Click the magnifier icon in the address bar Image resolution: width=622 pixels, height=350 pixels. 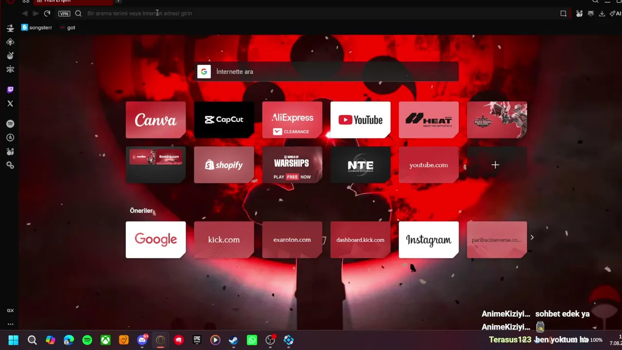click(x=78, y=14)
